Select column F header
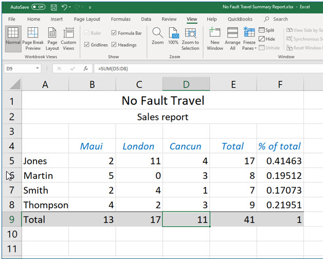The height and width of the screenshot is (259, 323). (x=280, y=84)
